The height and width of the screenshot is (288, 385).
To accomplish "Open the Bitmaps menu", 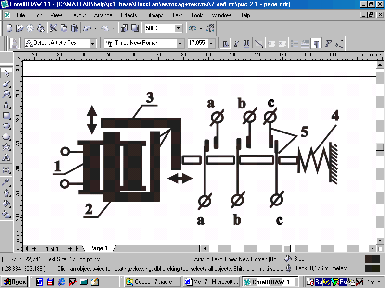I will click(x=154, y=15).
